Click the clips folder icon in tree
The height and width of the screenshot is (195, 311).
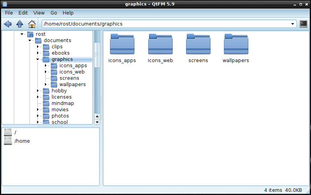[46, 47]
